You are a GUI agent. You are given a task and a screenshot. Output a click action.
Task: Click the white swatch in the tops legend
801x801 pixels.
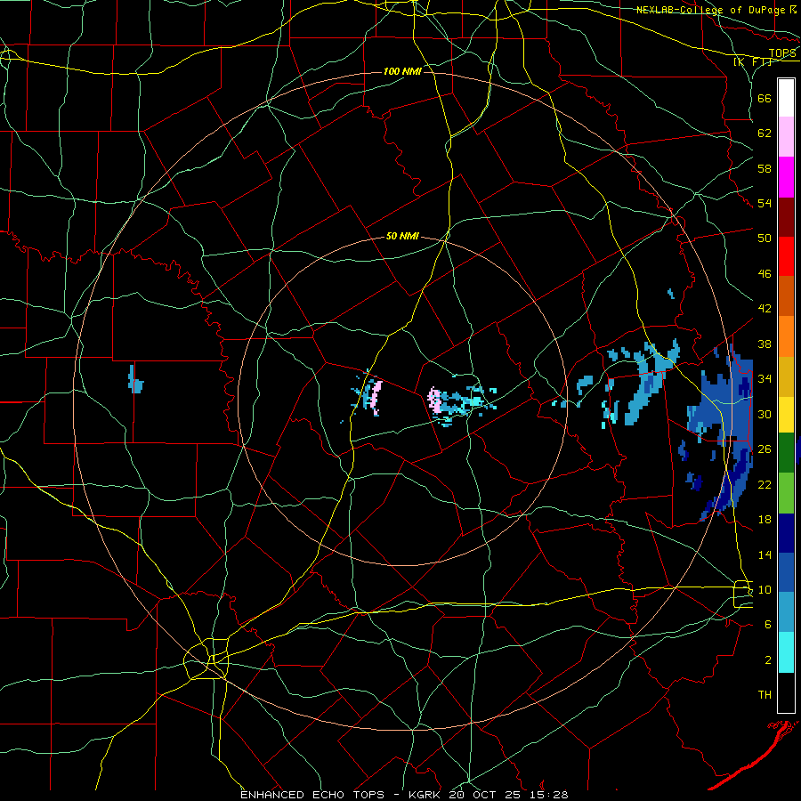click(x=786, y=98)
